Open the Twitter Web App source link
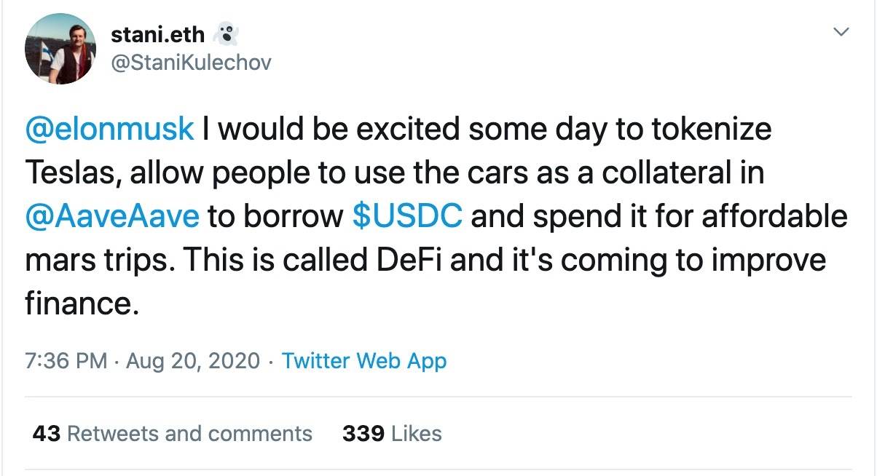The image size is (877, 476). (x=364, y=360)
